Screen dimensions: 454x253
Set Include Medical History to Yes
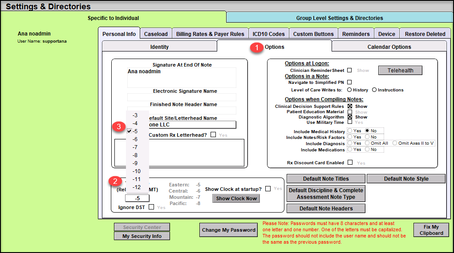(350, 131)
